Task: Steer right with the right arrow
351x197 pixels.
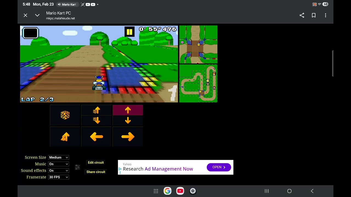Action: tap(128, 137)
